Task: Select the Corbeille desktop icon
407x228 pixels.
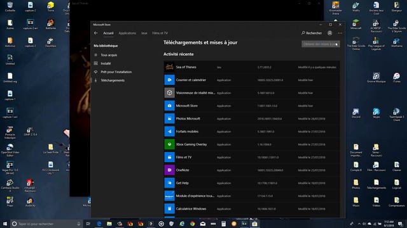Action: coord(10,7)
